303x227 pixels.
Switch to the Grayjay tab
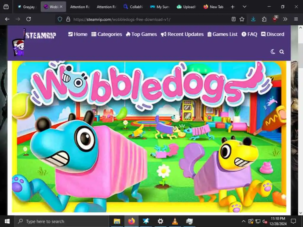tap(27, 7)
